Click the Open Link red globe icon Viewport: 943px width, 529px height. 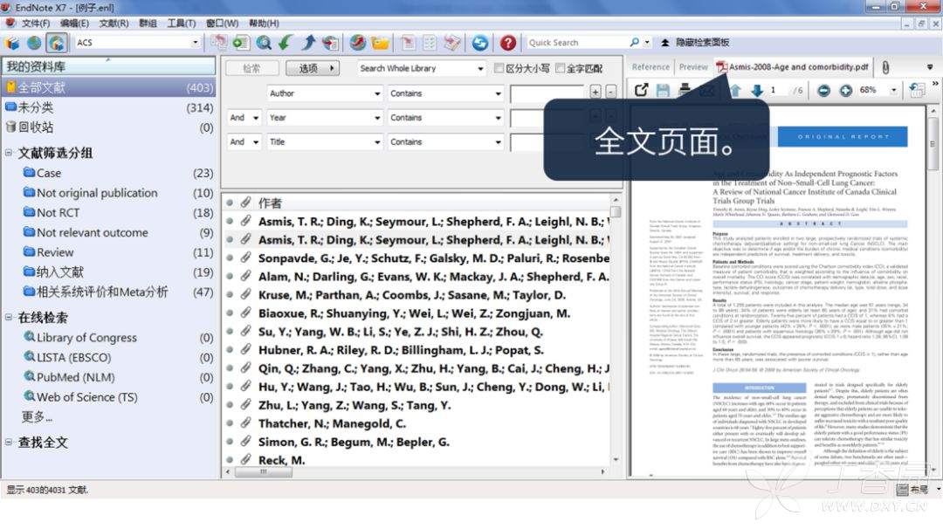coord(358,43)
